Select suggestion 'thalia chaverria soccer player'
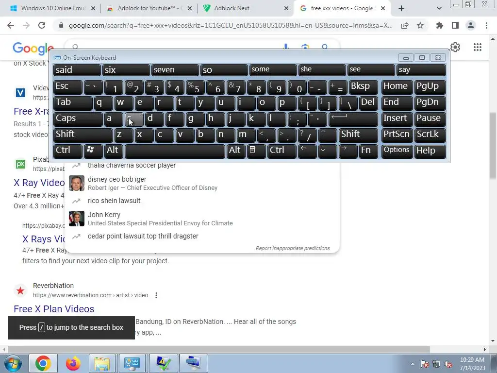Screen dimensions: 497x373 [202, 166]
